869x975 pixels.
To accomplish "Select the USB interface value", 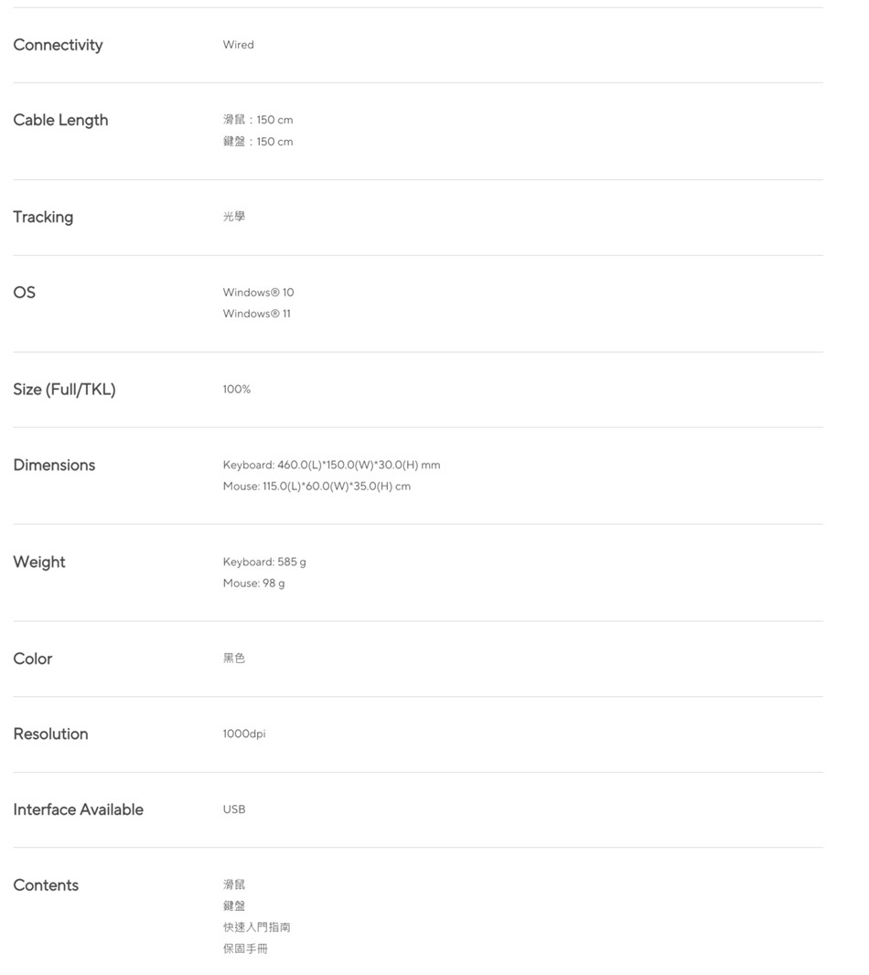I will 234,809.
